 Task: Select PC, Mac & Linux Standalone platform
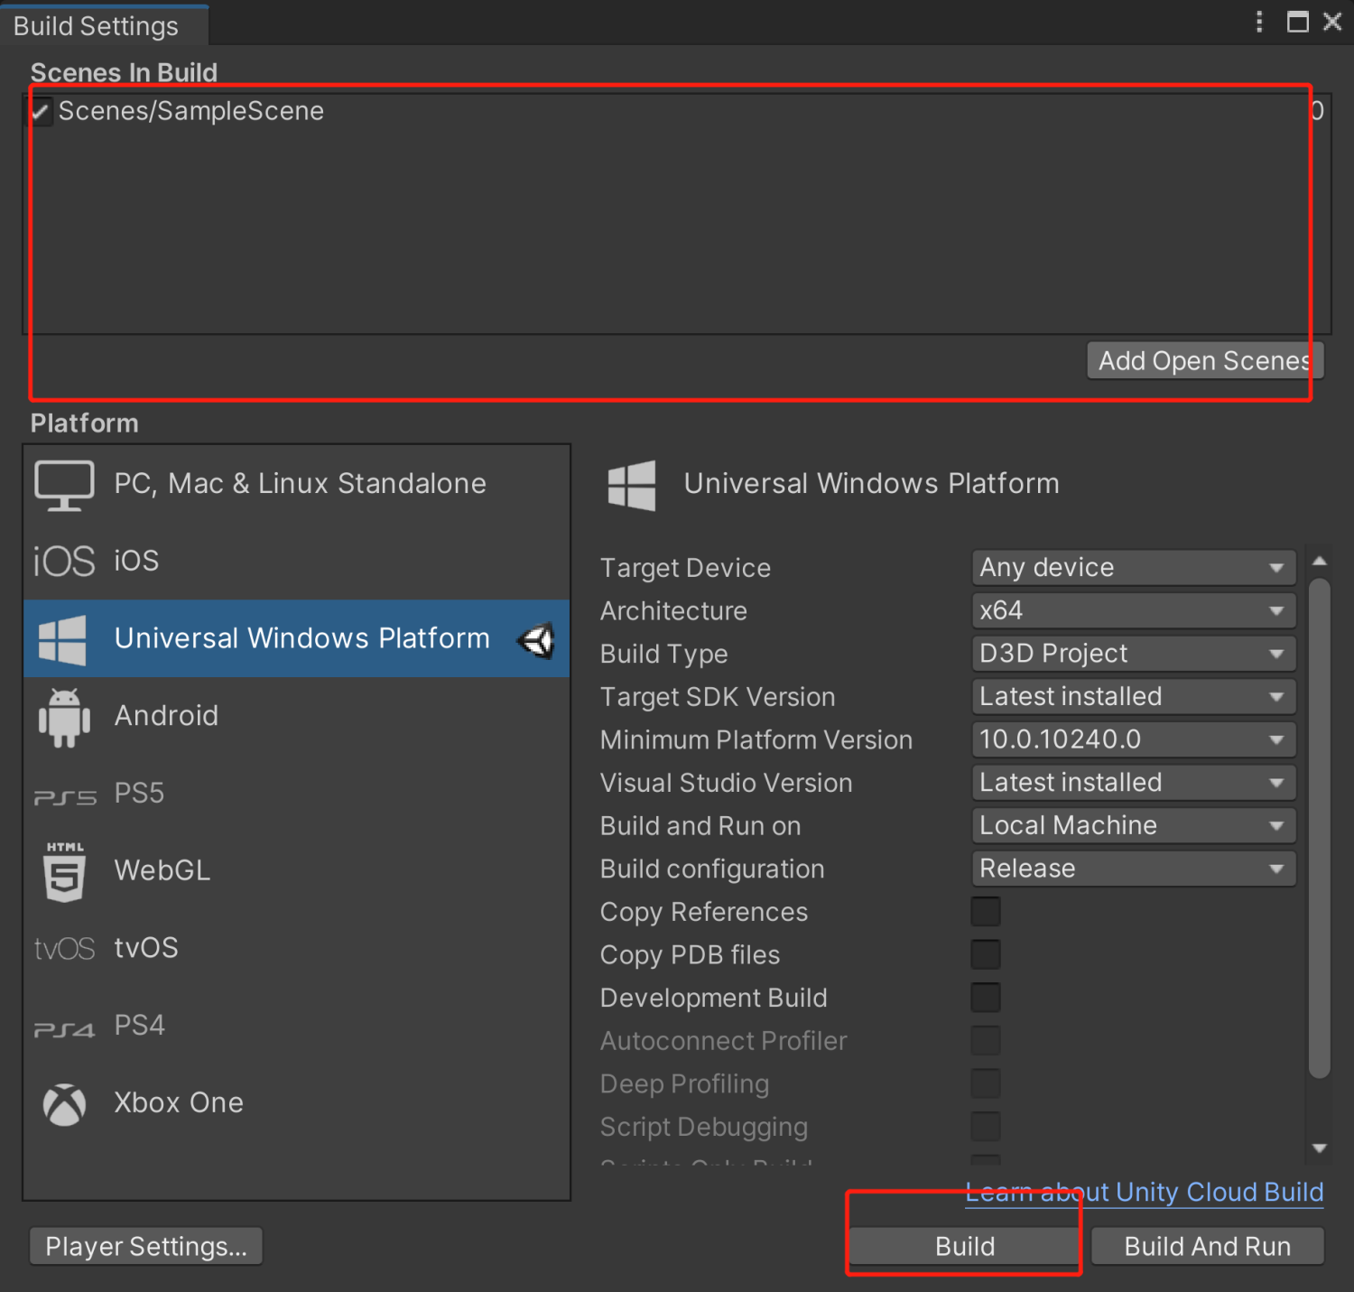297,484
